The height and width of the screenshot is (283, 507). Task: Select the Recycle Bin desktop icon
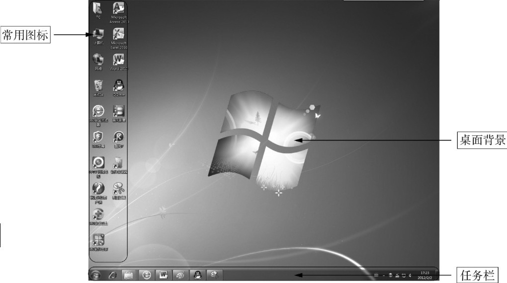coord(98,87)
